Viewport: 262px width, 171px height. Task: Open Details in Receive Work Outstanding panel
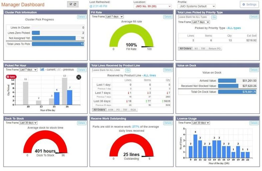click(x=168, y=123)
